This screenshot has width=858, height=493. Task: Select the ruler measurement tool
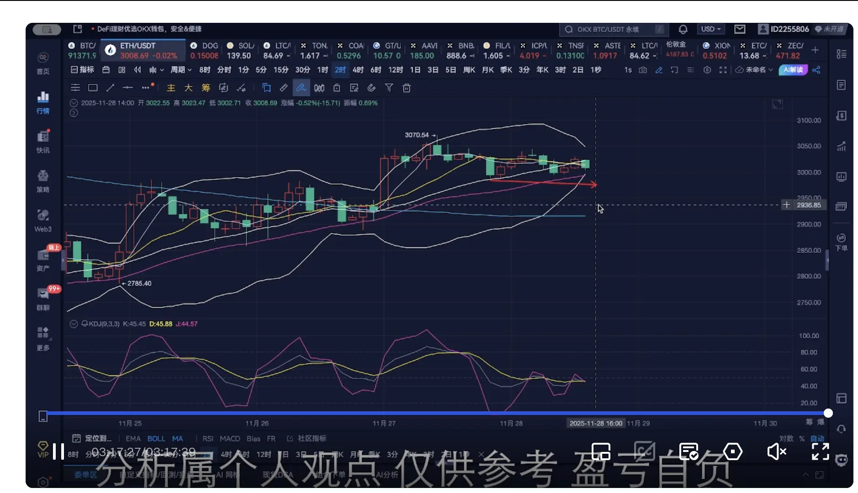coord(284,88)
